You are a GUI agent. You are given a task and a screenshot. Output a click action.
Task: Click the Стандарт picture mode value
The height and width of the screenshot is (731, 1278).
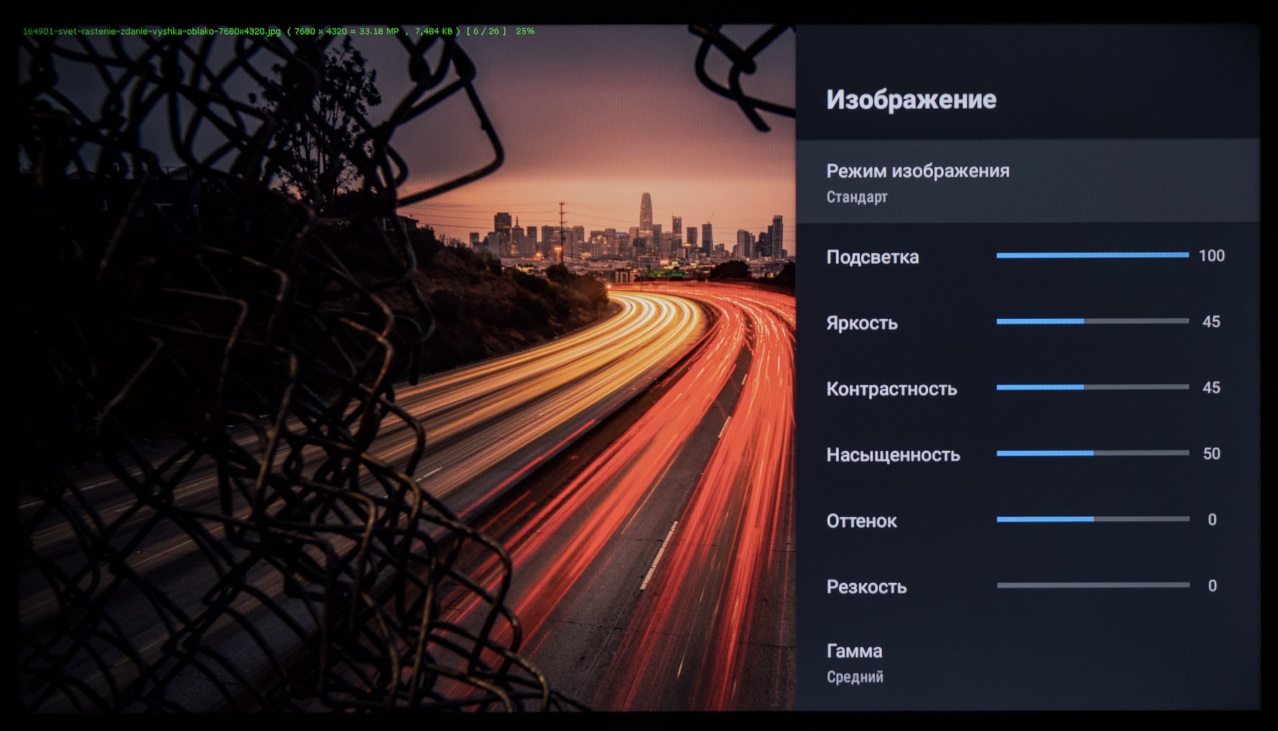(x=857, y=197)
